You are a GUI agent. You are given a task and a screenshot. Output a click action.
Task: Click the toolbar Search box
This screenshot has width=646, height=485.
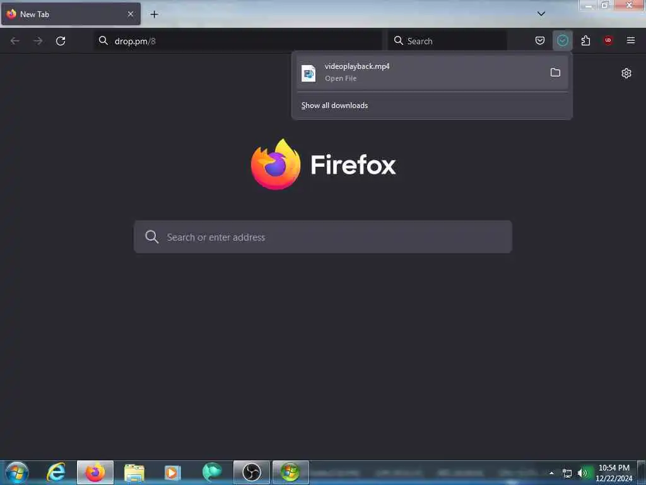coord(447,41)
